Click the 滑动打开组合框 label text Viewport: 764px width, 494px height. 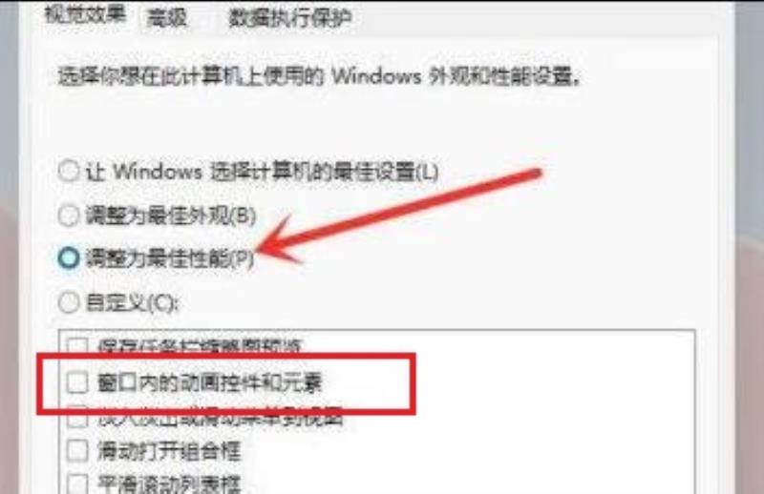point(169,451)
